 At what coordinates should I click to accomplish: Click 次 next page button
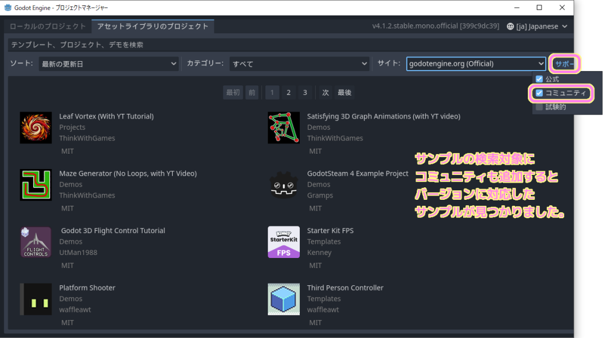[x=325, y=93]
